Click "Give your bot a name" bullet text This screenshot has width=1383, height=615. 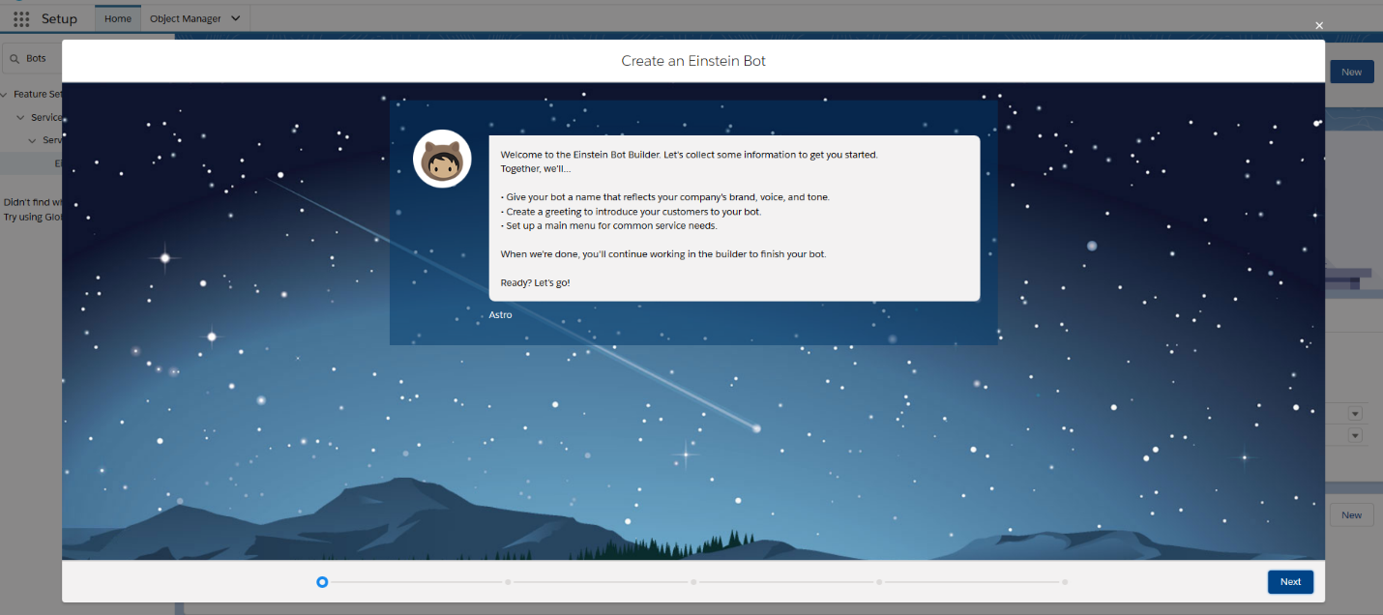[x=665, y=197]
